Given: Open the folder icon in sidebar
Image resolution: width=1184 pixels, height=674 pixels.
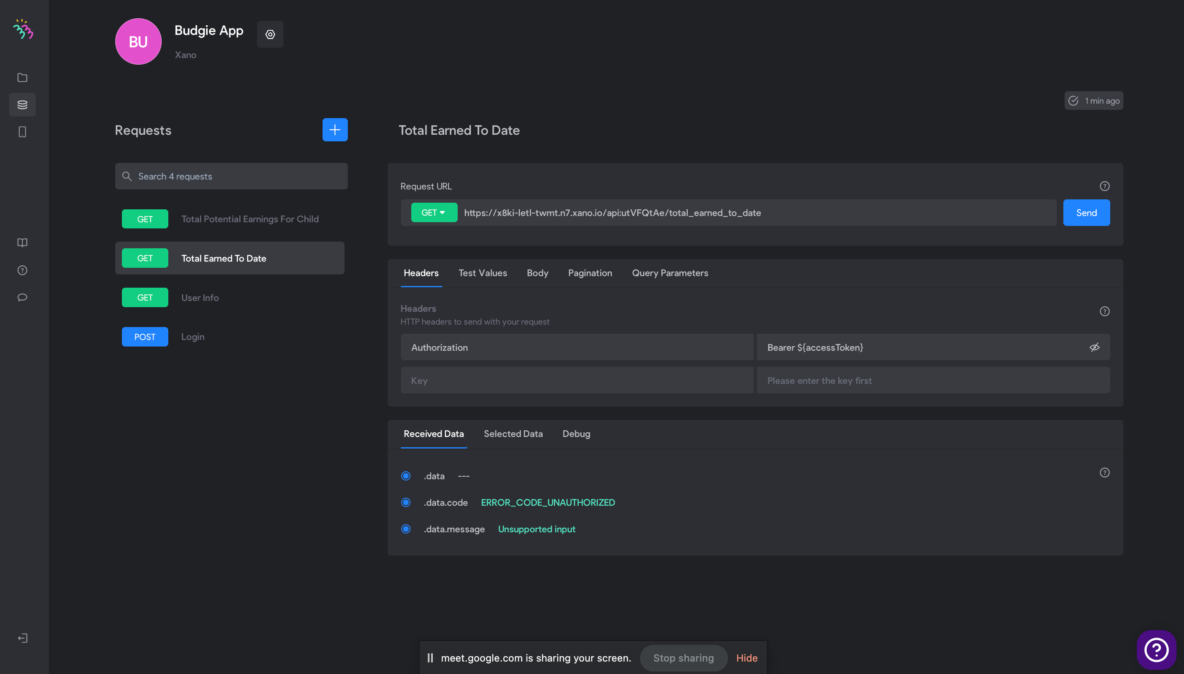Looking at the screenshot, I should pos(22,77).
